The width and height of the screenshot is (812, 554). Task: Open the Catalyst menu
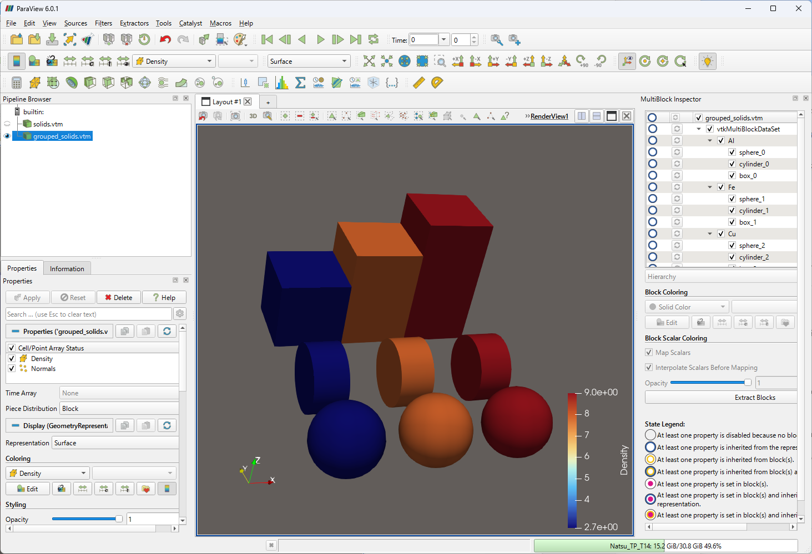tap(190, 23)
